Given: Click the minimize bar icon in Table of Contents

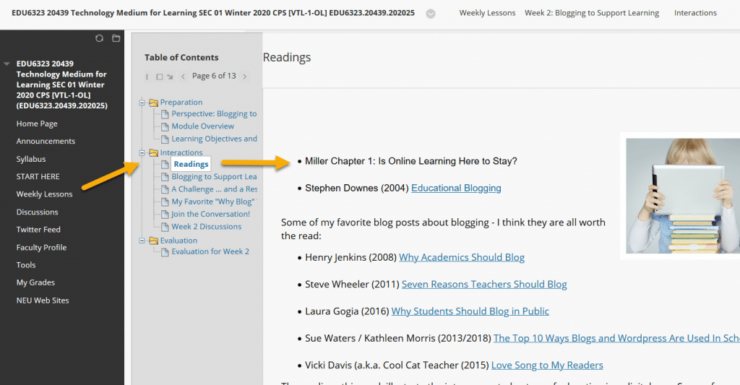Looking at the screenshot, I should [147, 77].
